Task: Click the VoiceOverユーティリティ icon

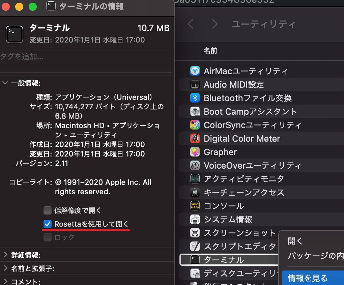Action: 195,165
